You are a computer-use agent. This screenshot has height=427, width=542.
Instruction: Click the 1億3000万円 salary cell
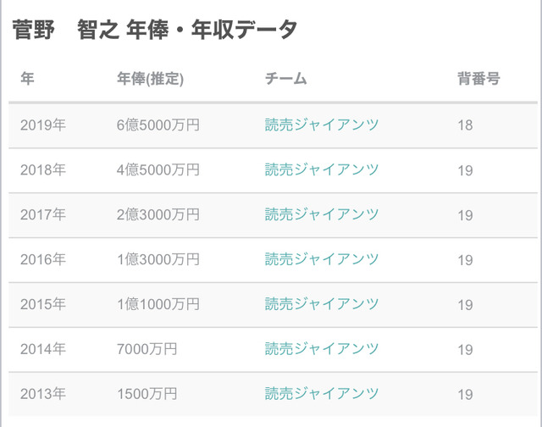[158, 259]
